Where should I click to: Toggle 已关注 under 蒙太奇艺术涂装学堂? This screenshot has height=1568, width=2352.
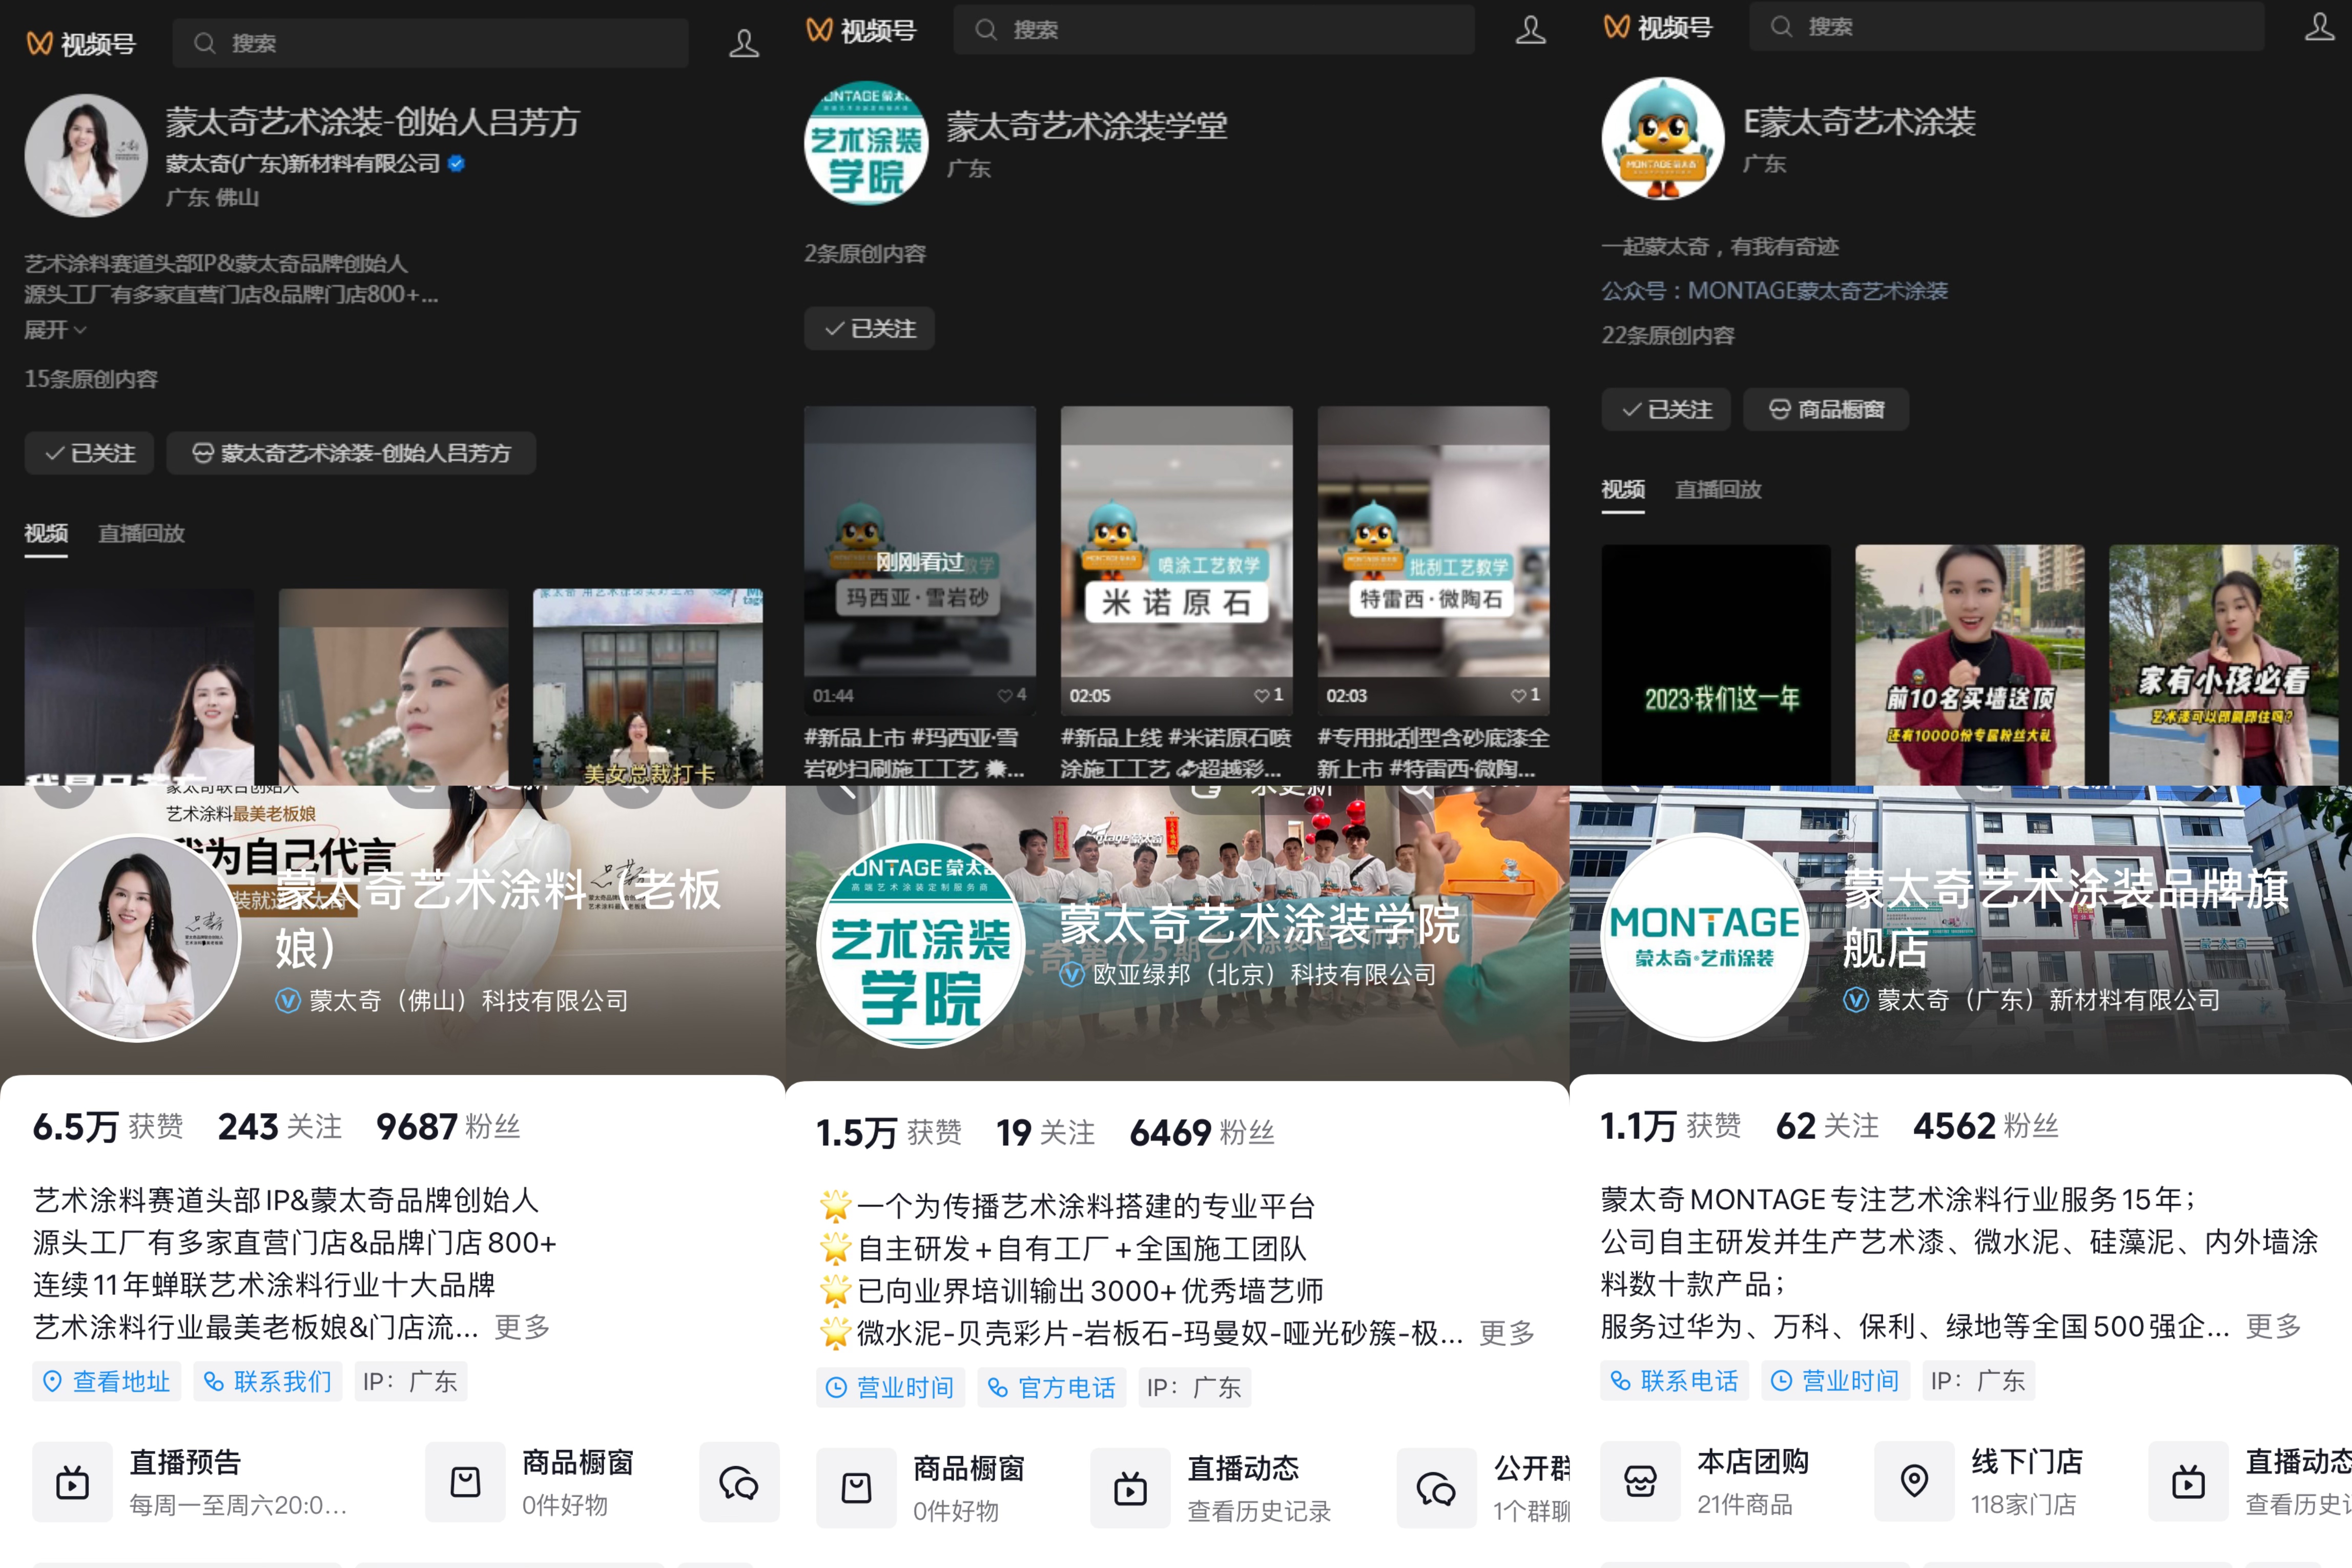[x=869, y=328]
